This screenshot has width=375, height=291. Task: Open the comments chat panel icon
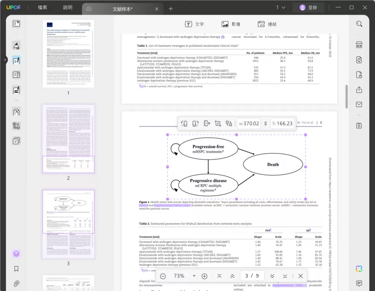359,284
